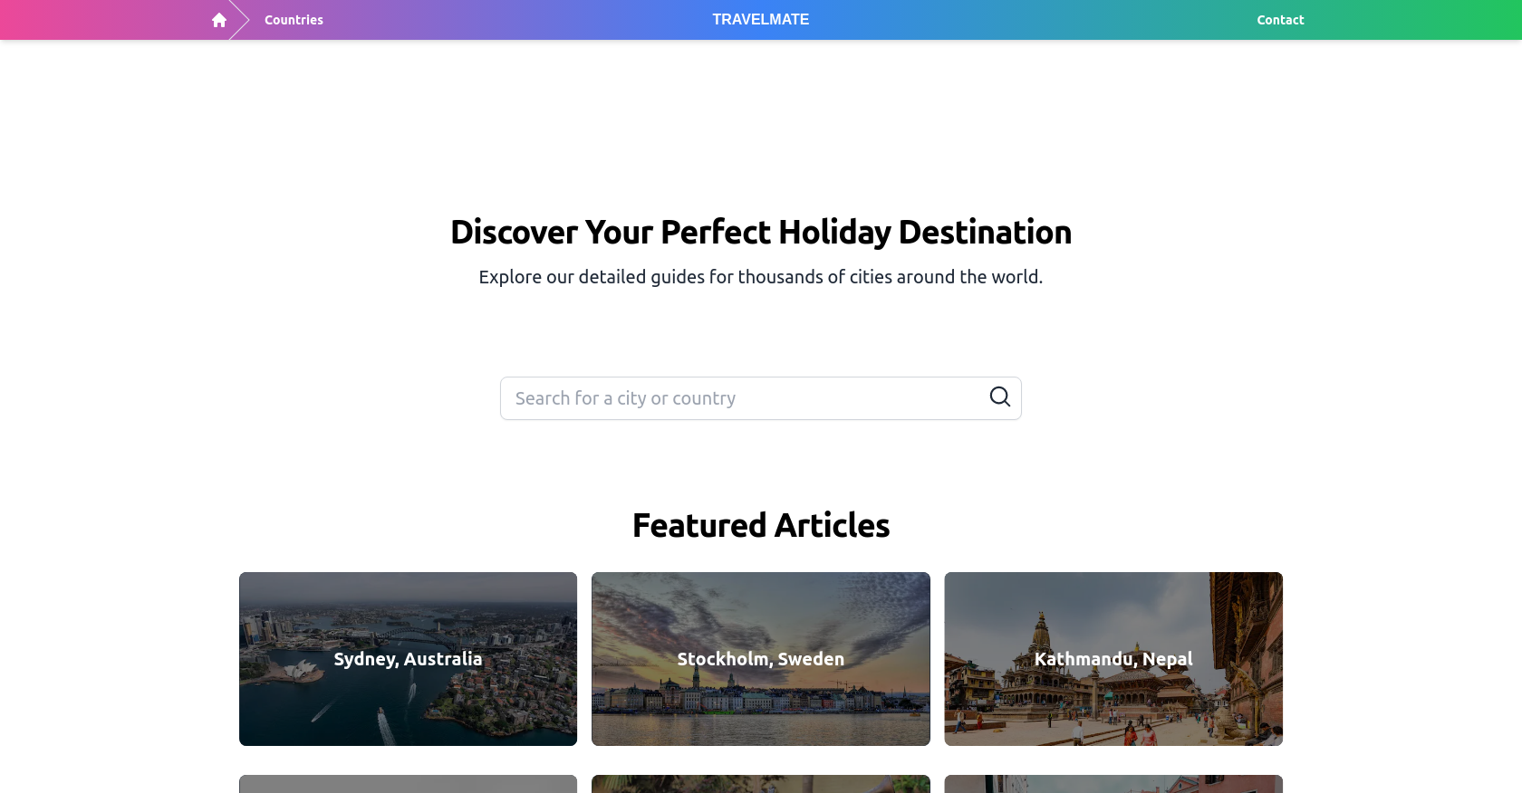
Task: Open the Stockholm, Sweden article card
Action: pyautogui.click(x=761, y=659)
